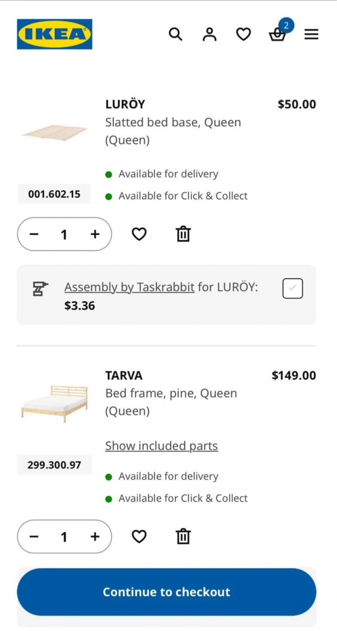Decrease TARVA quantity with minus

[x=34, y=536]
